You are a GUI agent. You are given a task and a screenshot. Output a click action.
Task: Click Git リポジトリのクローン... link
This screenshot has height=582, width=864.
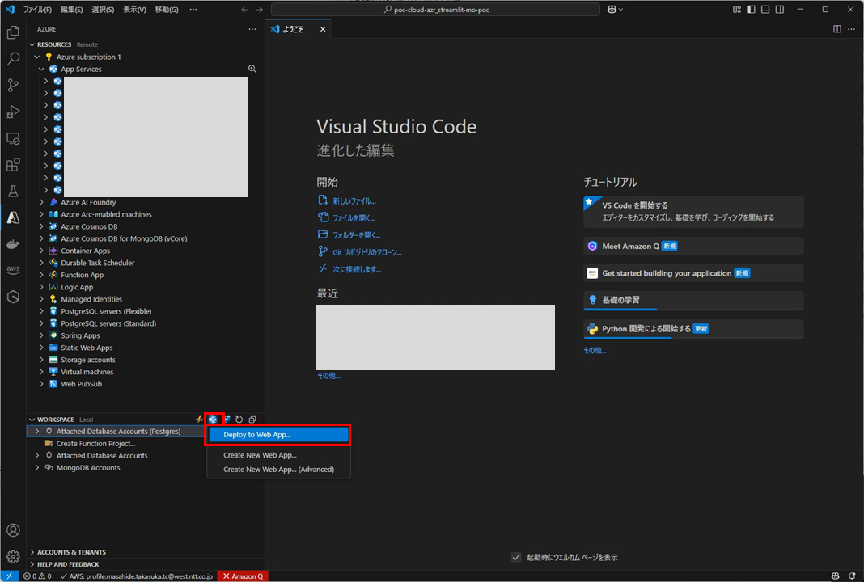coord(367,252)
